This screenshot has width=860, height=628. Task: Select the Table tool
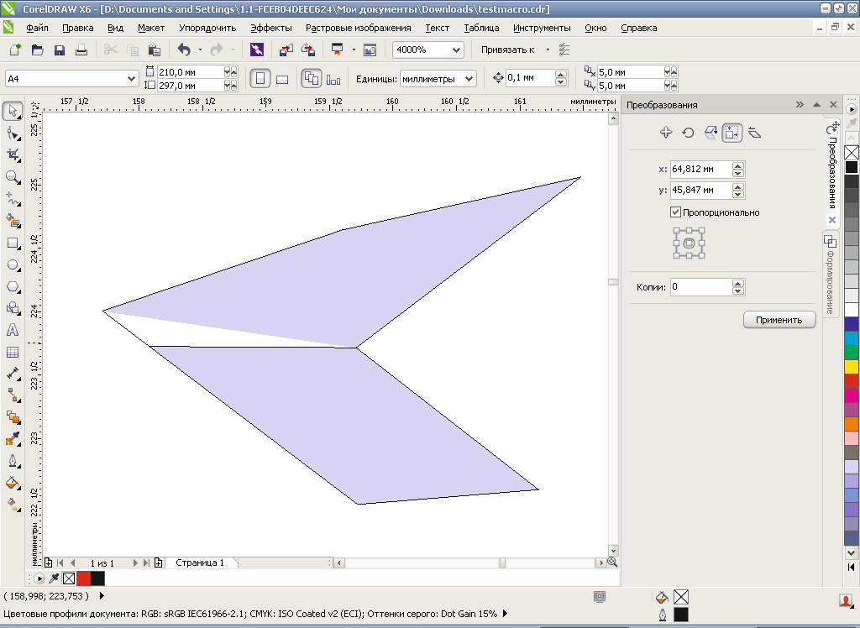point(13,352)
